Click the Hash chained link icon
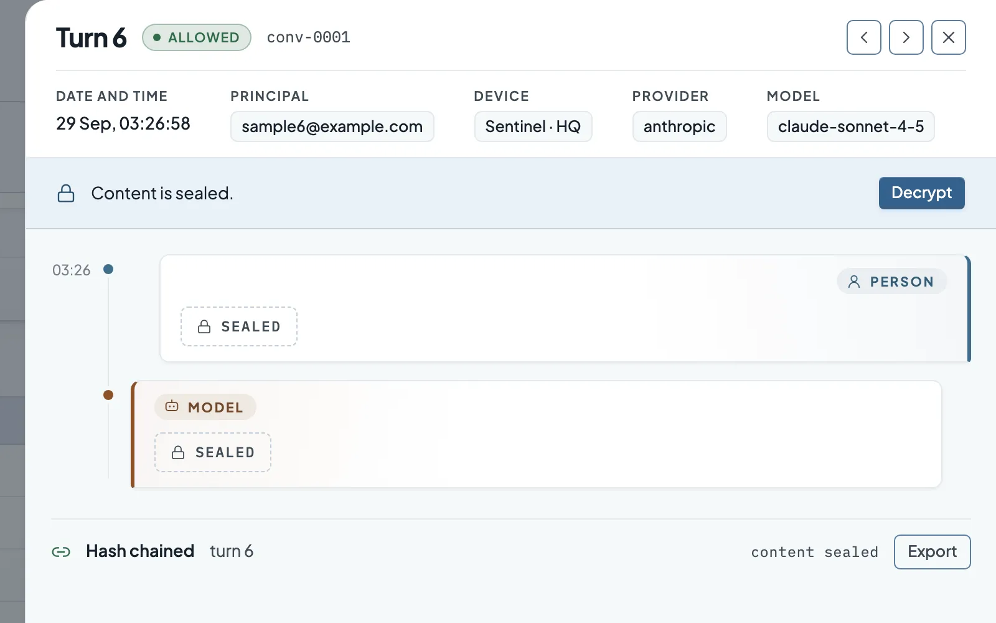996x623 pixels. [x=61, y=552]
